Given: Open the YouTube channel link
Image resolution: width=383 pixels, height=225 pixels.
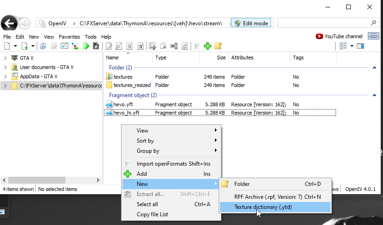Looking at the screenshot, I should click(x=339, y=36).
